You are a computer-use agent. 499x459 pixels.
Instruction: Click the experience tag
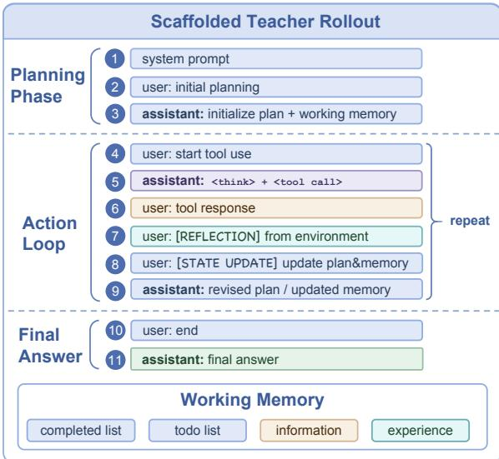420,431
